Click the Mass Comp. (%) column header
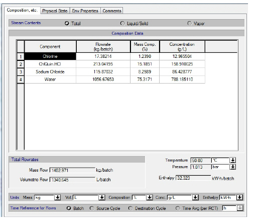 tap(145, 47)
